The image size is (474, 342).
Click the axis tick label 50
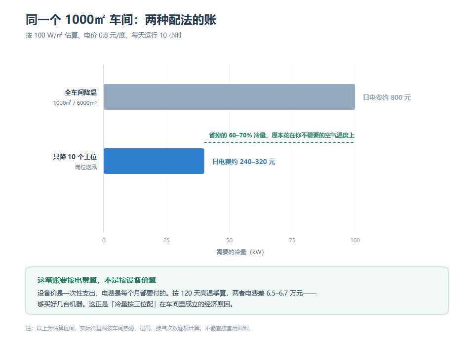(x=230, y=240)
